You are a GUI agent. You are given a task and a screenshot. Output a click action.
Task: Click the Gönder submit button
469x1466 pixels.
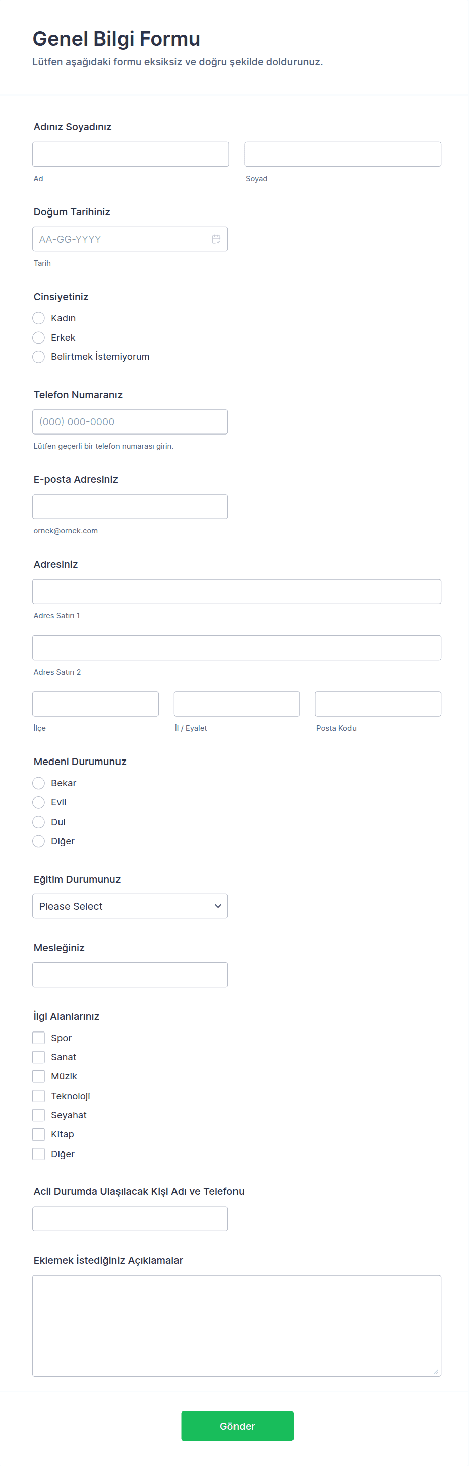[x=237, y=1426]
